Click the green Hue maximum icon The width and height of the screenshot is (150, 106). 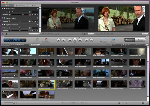(x=30, y=12)
